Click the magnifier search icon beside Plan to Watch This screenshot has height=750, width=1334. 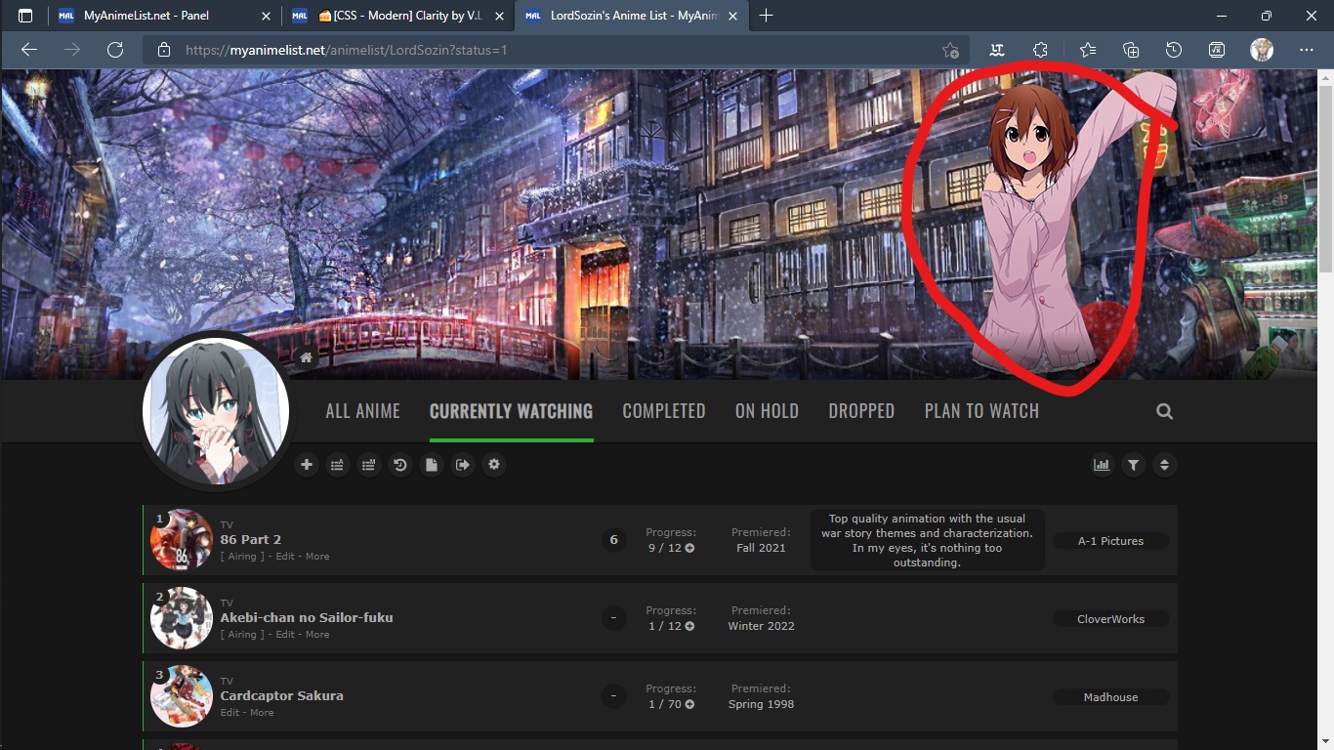(1164, 412)
